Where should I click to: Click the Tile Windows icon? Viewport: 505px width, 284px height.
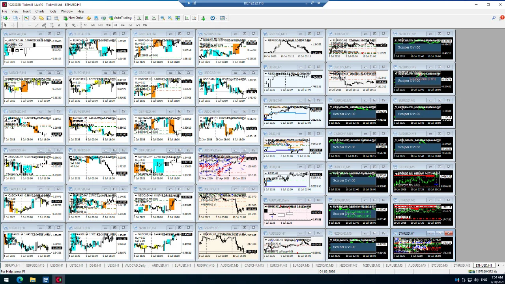pyautogui.click(x=178, y=18)
